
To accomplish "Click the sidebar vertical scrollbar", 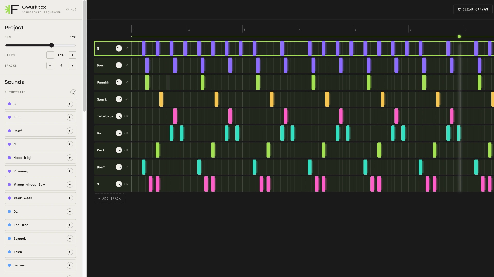I will 84,56.
